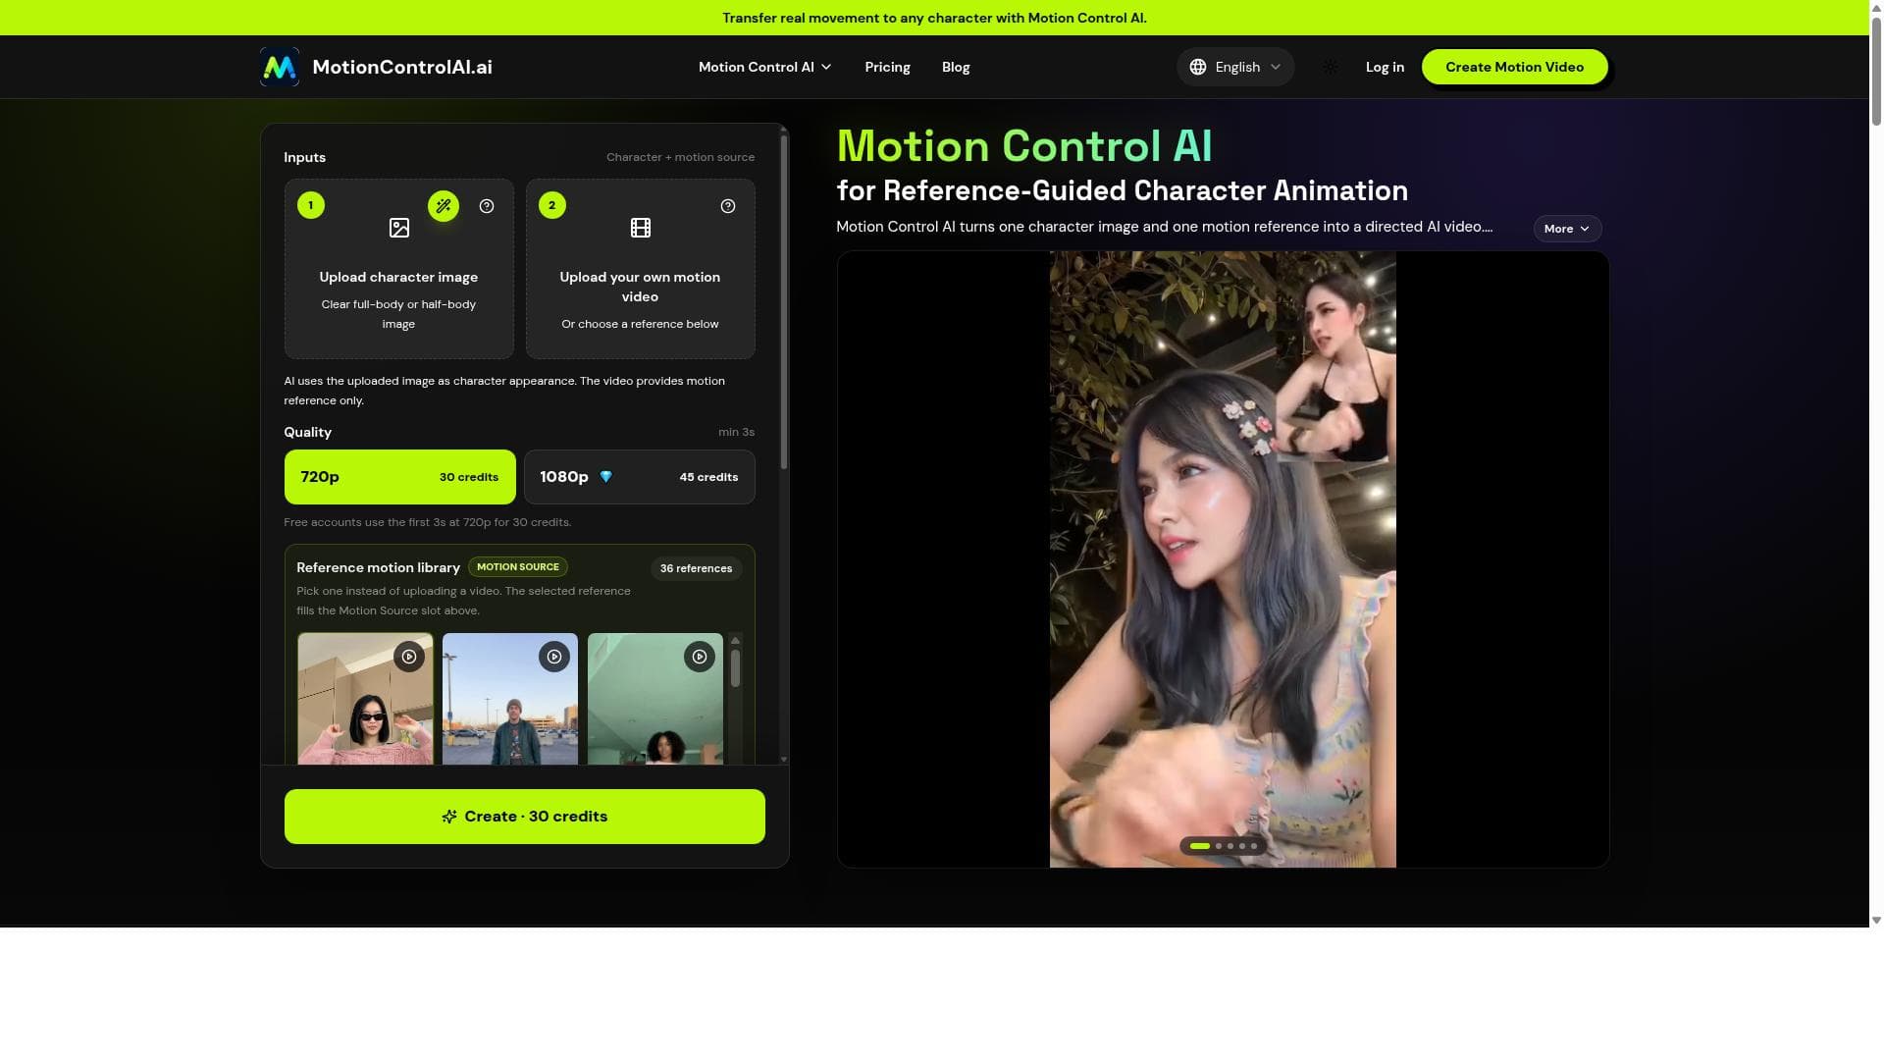Image resolution: width=1884 pixels, height=1060 pixels.
Task: Click the top banner about transferring real movement
Action: [934, 18]
